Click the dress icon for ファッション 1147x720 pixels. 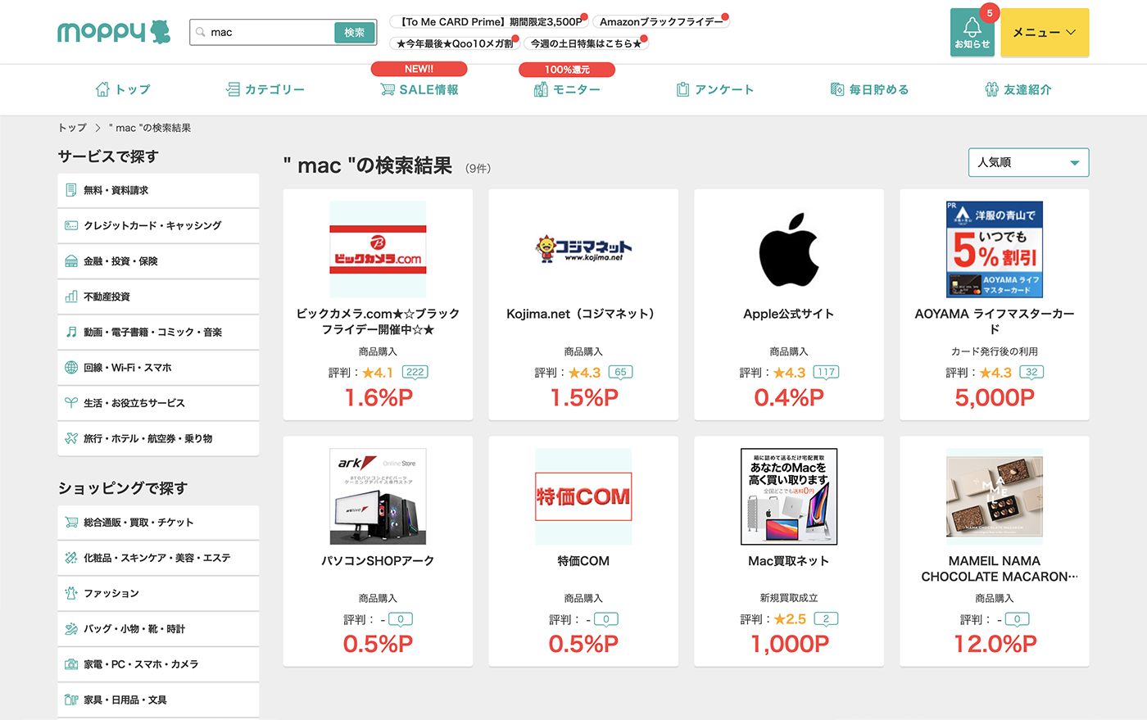click(71, 593)
